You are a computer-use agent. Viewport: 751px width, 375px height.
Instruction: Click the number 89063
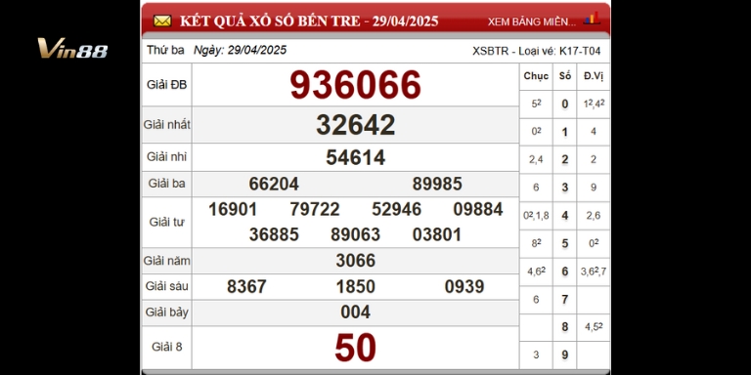point(355,234)
